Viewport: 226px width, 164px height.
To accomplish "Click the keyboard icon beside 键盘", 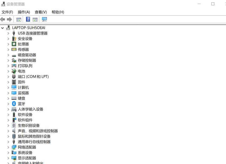I will pyautogui.click(x=14, y=98).
